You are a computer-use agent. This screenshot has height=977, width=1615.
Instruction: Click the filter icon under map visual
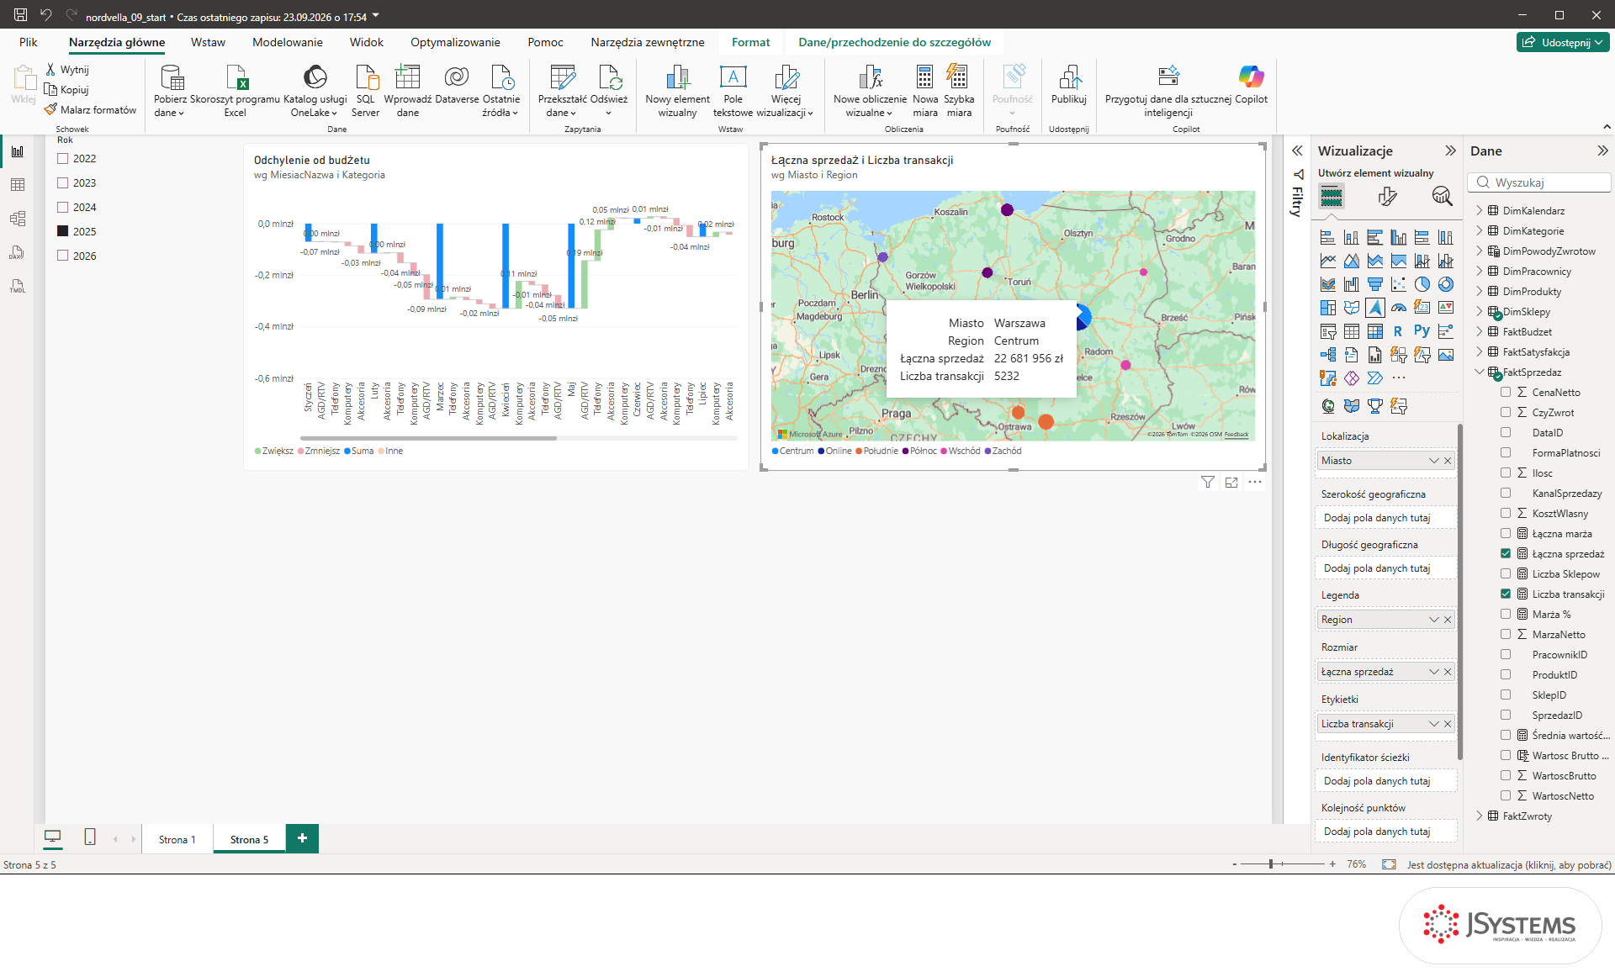pos(1208,483)
